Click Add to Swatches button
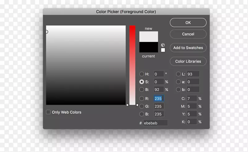248x152 pixels. (x=188, y=48)
